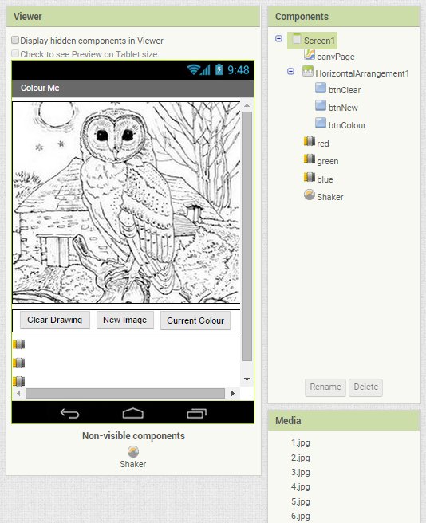Click the 9:48 clock in phone preview
Image resolution: width=426 pixels, height=523 pixels.
click(x=239, y=70)
